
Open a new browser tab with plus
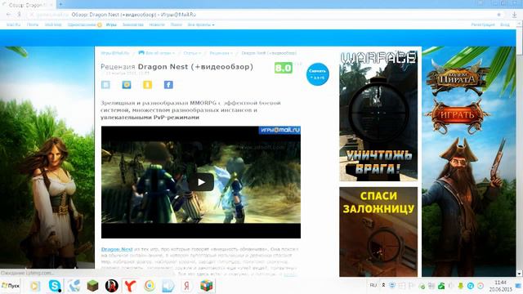tap(60, 5)
